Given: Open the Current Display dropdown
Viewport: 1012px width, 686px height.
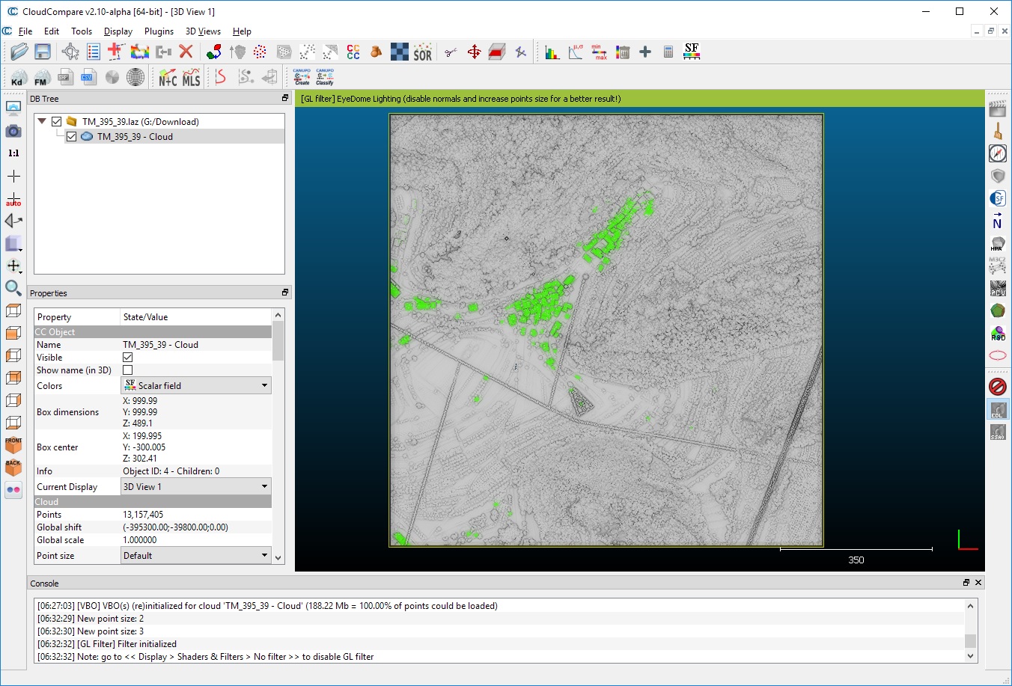Looking at the screenshot, I should click(196, 486).
